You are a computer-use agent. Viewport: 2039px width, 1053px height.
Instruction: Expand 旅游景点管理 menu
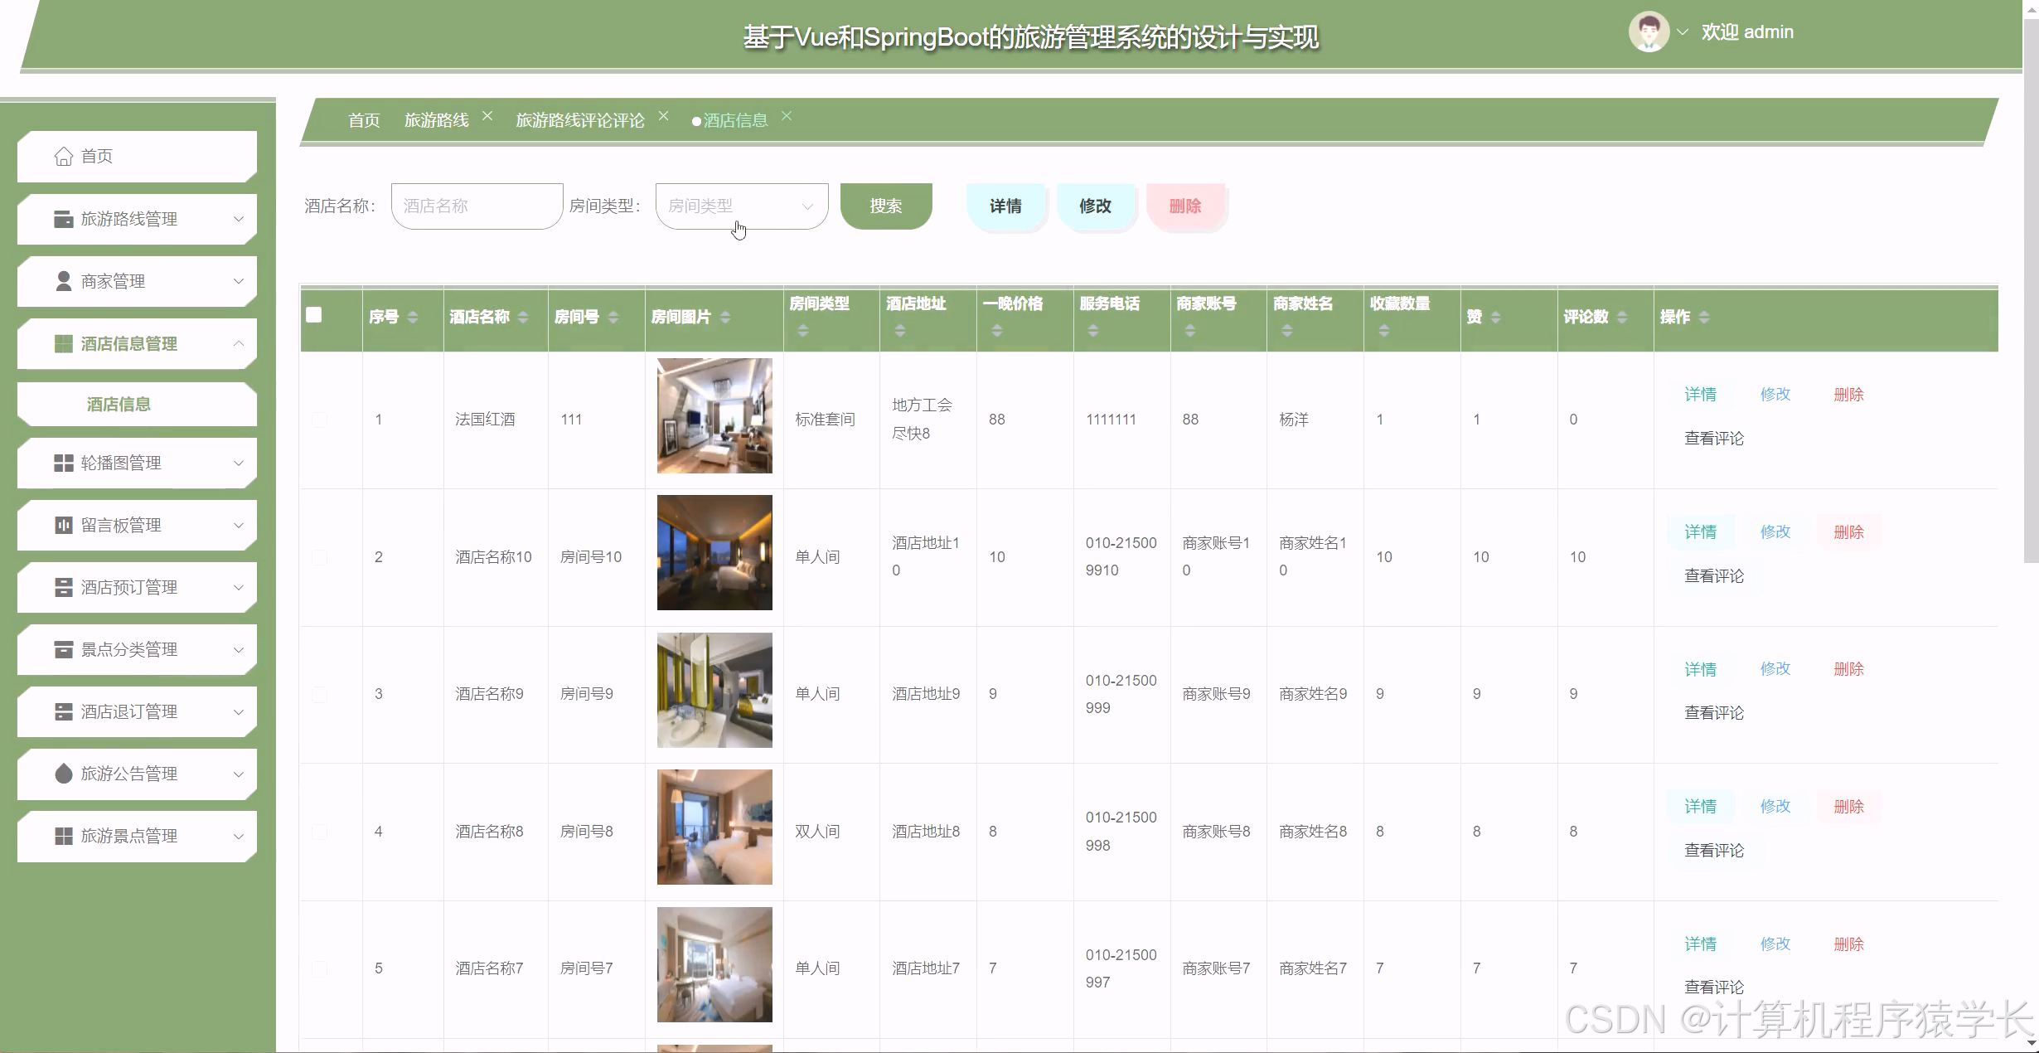pos(238,836)
